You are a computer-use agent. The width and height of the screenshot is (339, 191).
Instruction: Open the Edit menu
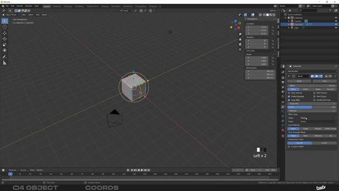(x=12, y=6)
